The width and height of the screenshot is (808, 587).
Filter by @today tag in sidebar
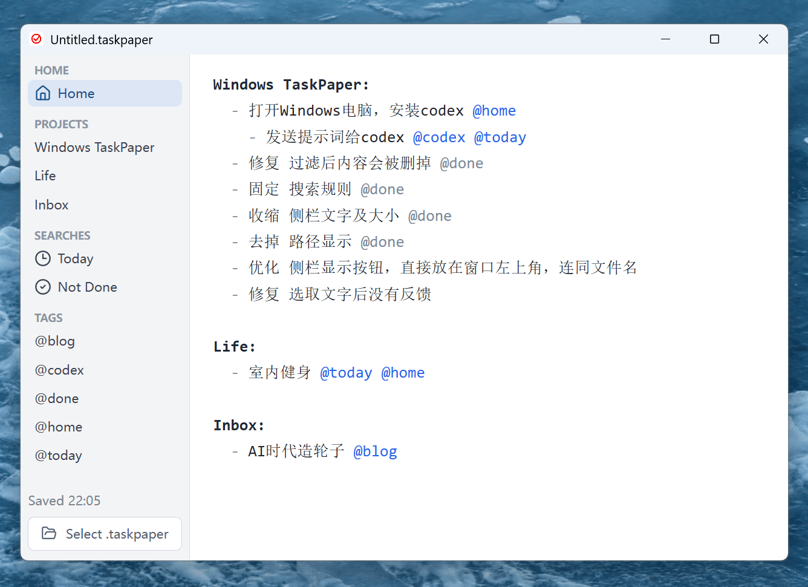click(x=59, y=456)
